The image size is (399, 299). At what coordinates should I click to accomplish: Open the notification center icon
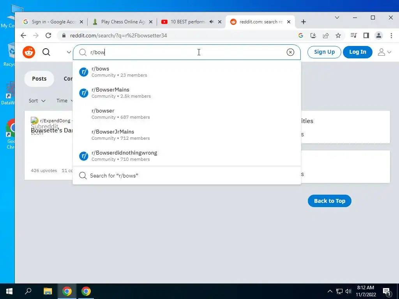387,292
